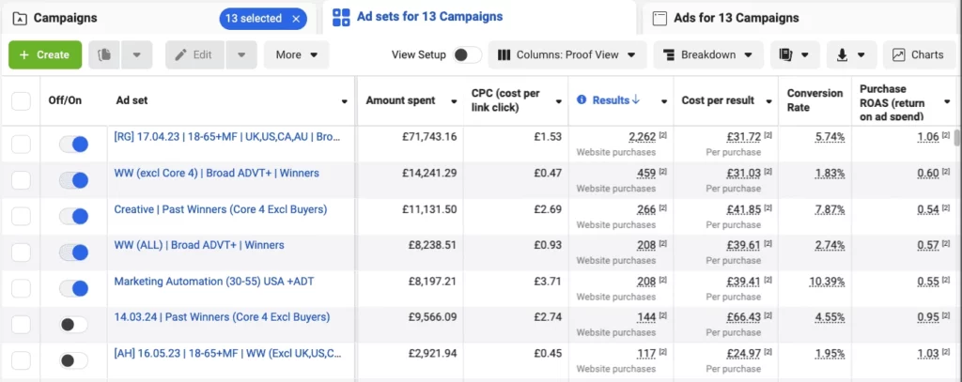Open the arrow dropdown beside Edit
This screenshot has height=382, width=962.
coord(241,55)
